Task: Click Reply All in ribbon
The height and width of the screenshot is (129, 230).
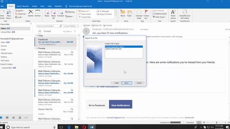Action: pyautogui.click(x=54, y=14)
